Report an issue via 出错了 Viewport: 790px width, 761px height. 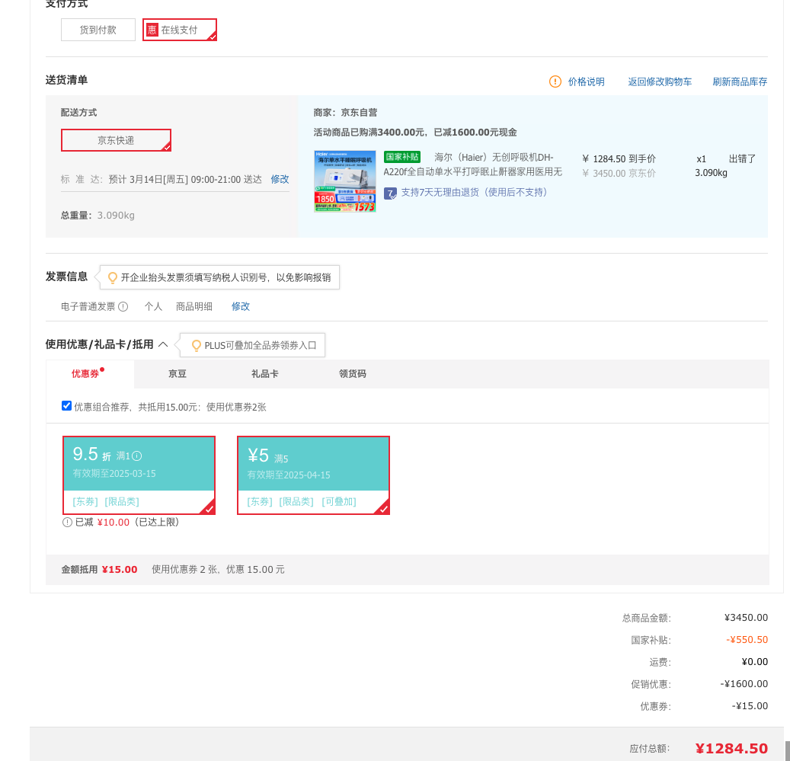742,158
